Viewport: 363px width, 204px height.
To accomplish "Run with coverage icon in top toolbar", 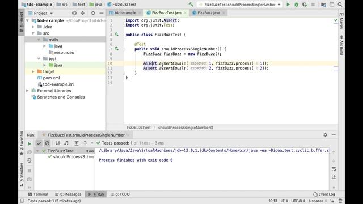I will (x=305, y=5).
